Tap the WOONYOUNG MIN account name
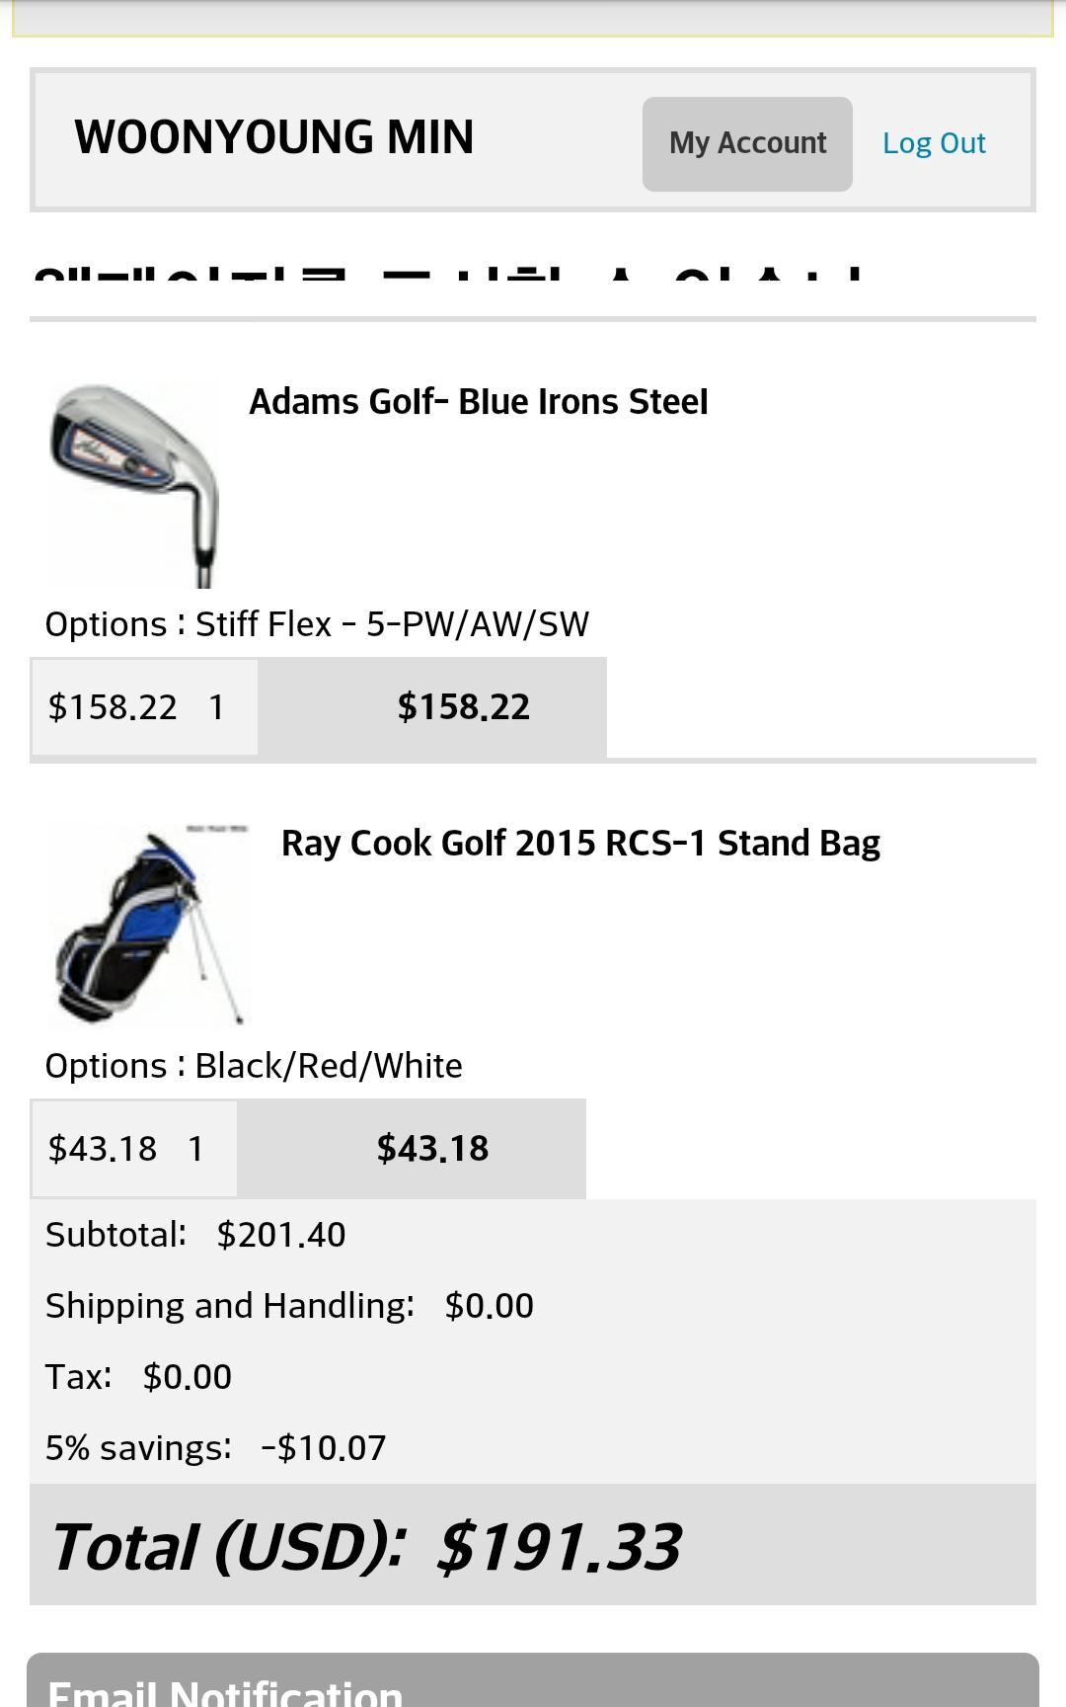The height and width of the screenshot is (1707, 1066). pyautogui.click(x=274, y=137)
